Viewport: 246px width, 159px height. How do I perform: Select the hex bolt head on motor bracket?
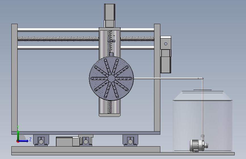pyautogui.click(x=166, y=44)
